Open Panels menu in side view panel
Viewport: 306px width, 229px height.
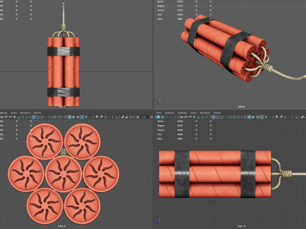tap(217, 113)
